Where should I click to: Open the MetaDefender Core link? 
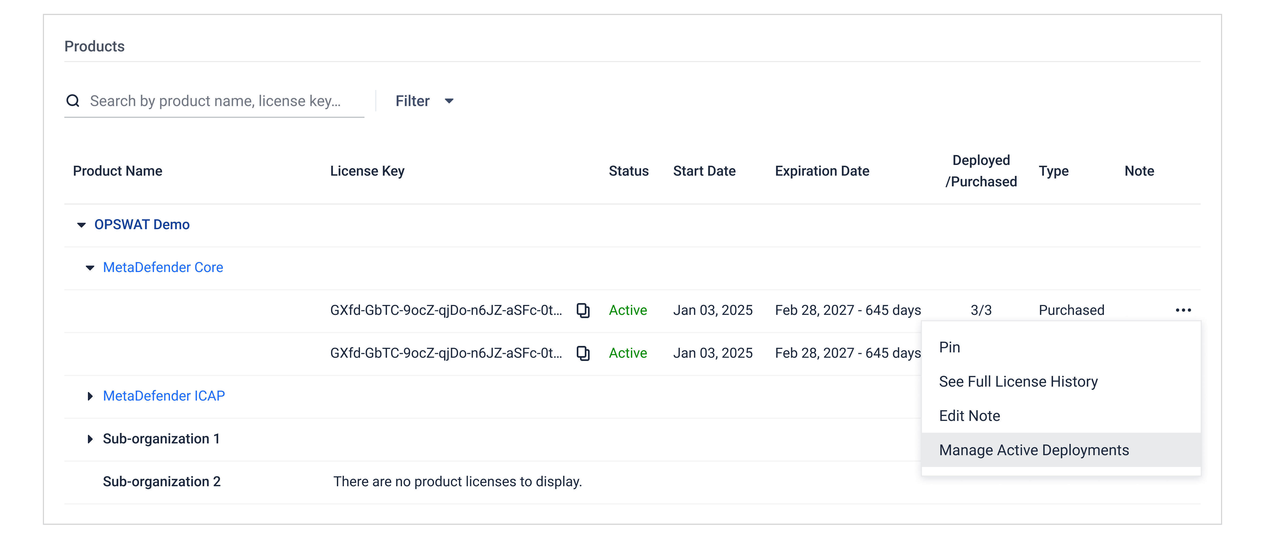[x=163, y=267]
